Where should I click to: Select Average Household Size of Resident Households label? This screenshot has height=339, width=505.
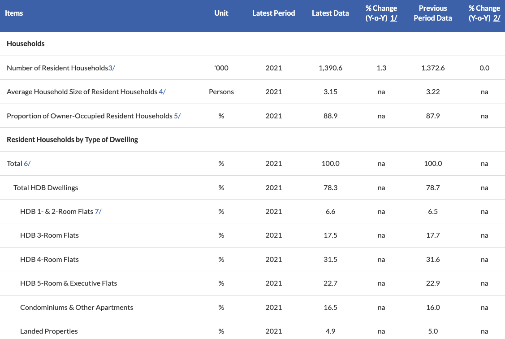tap(82, 92)
